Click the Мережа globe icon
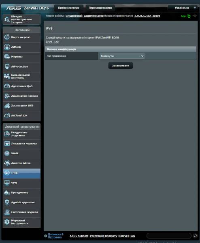 7,57
